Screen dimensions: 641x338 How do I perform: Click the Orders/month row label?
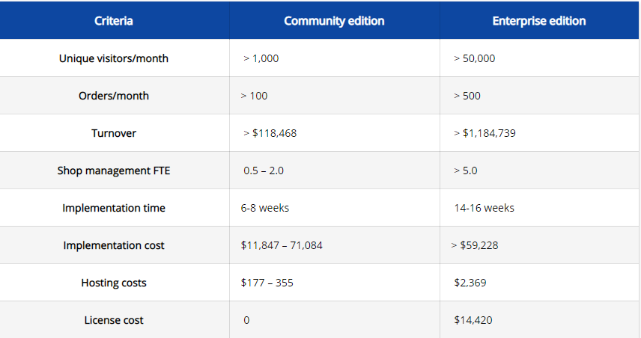click(x=114, y=96)
